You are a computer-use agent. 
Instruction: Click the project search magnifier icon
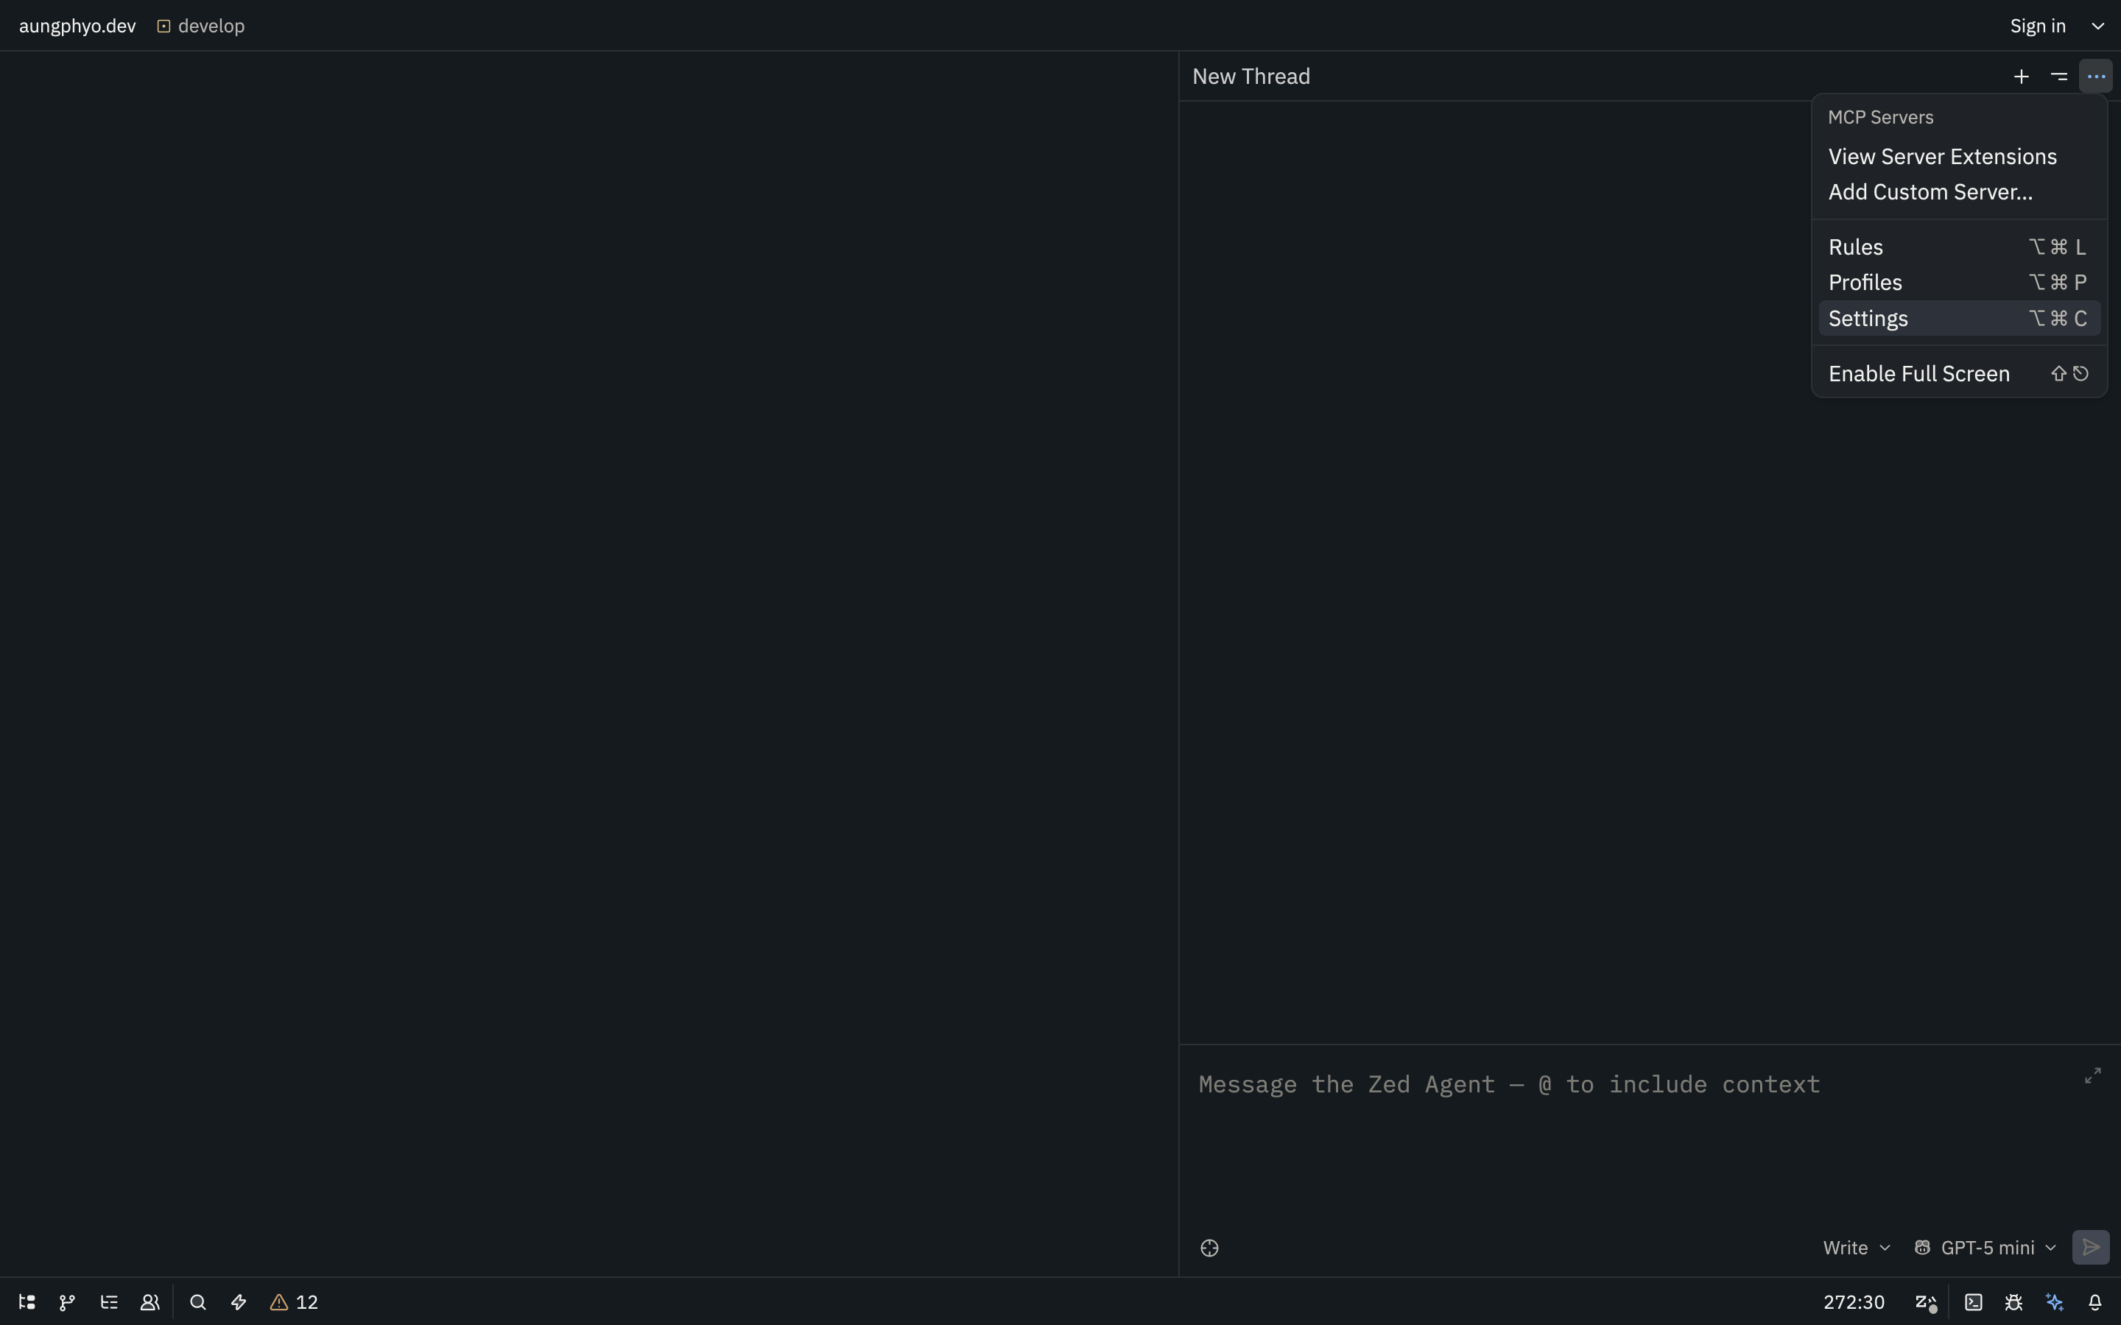(198, 1302)
